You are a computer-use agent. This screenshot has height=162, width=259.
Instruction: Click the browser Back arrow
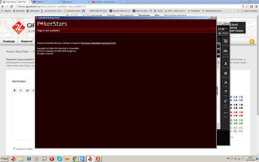pos(3,6)
